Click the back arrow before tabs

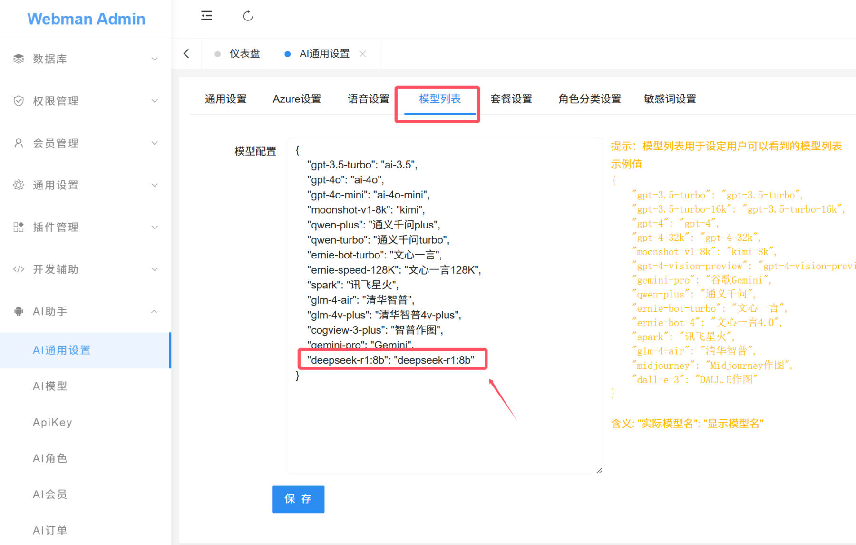pos(186,53)
